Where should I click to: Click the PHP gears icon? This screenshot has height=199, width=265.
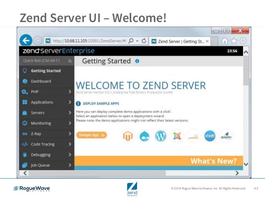pyautogui.click(x=25, y=92)
